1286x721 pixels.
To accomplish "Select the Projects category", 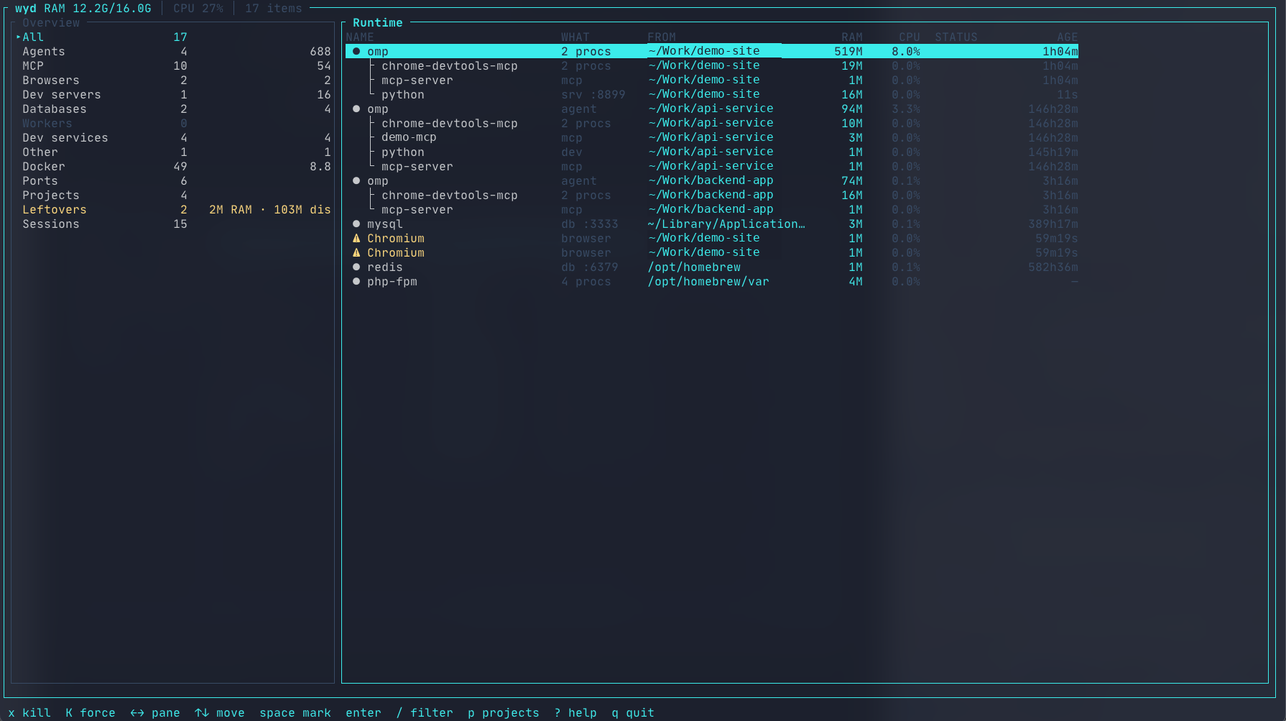I will pos(173,195).
